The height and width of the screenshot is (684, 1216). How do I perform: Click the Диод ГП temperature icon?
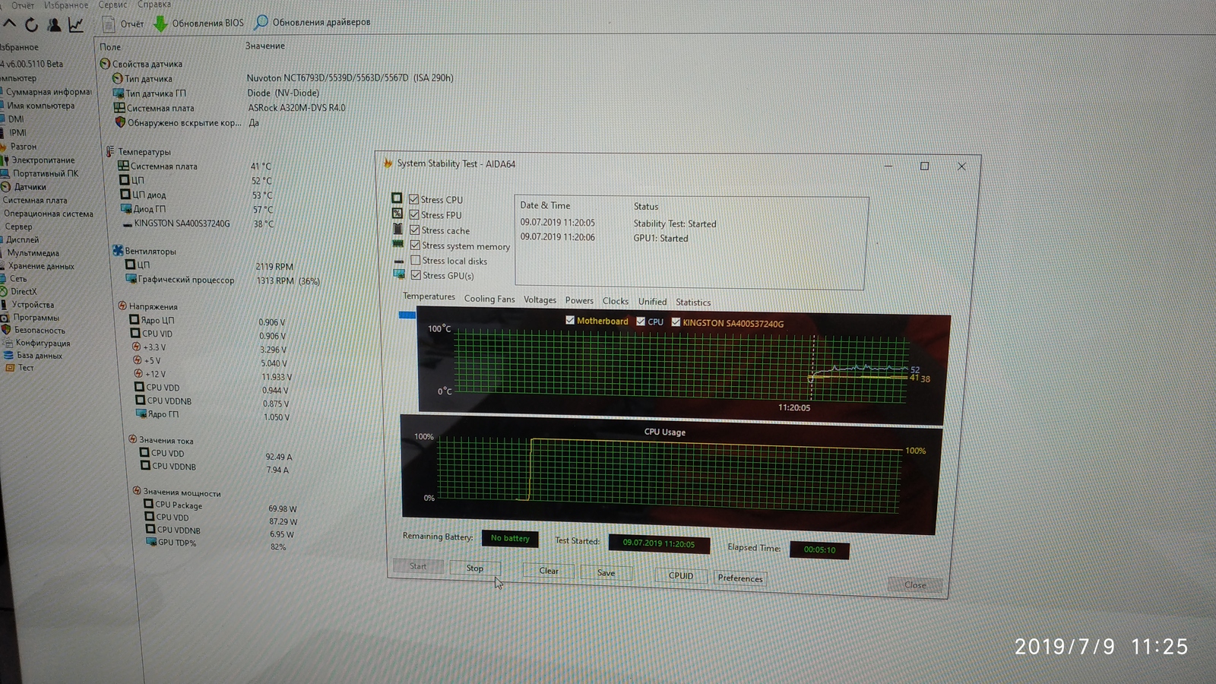pos(127,208)
